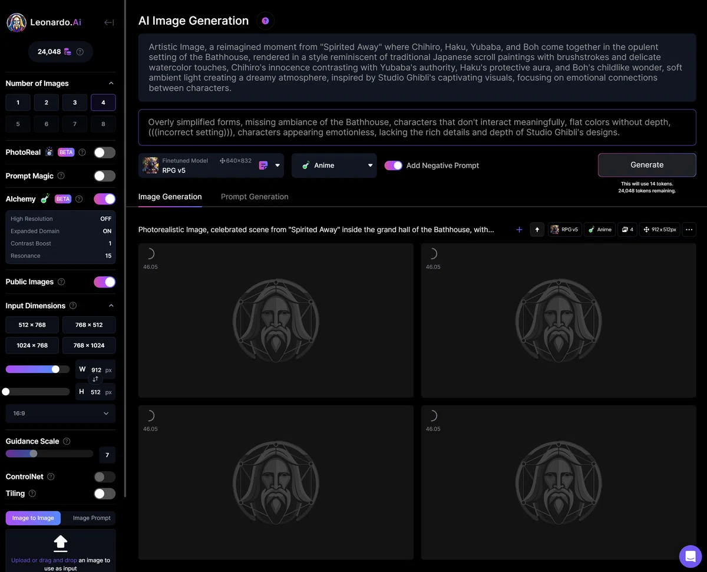Open the 16:9 aspect ratio dropdown

pos(61,414)
